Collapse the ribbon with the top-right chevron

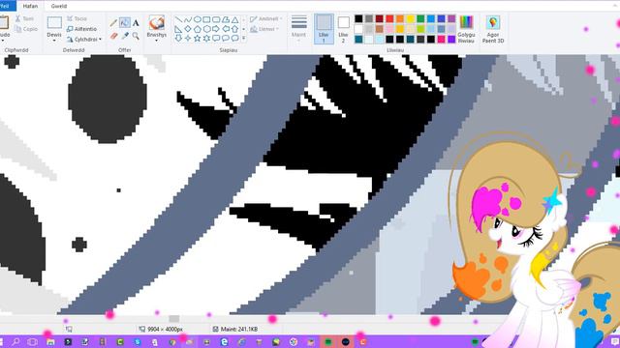pos(615,7)
